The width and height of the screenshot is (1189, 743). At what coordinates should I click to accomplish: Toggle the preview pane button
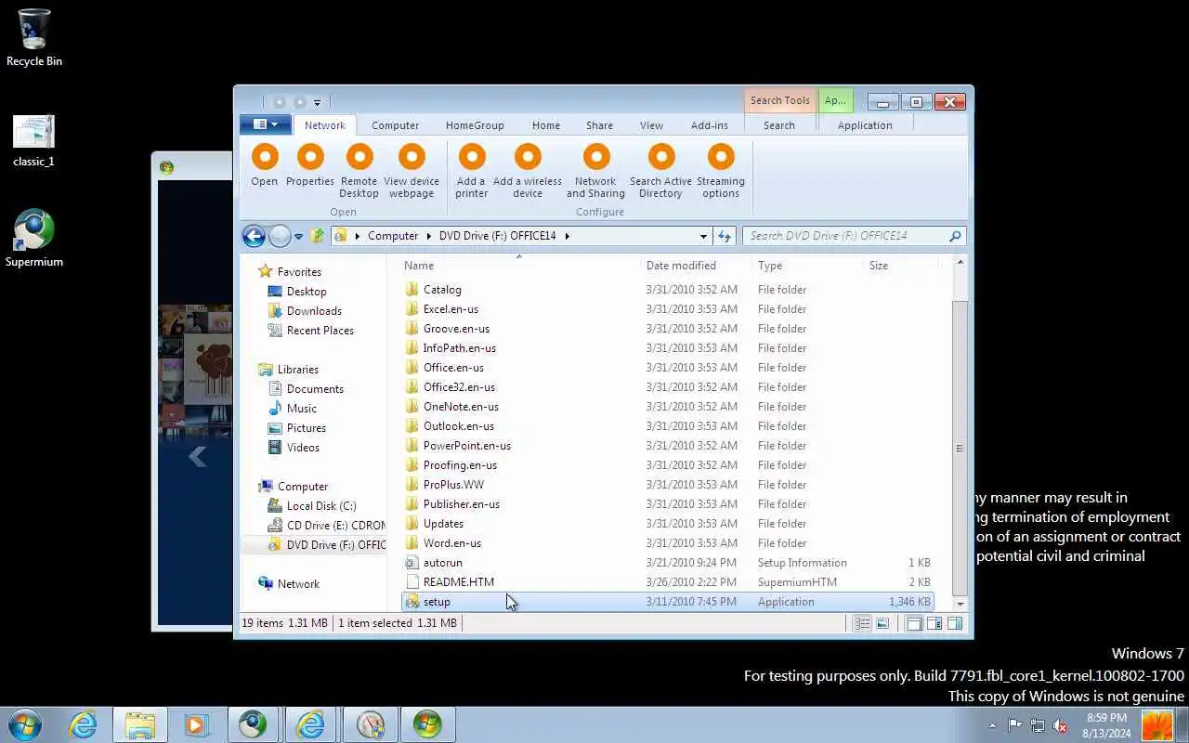[x=955, y=624]
